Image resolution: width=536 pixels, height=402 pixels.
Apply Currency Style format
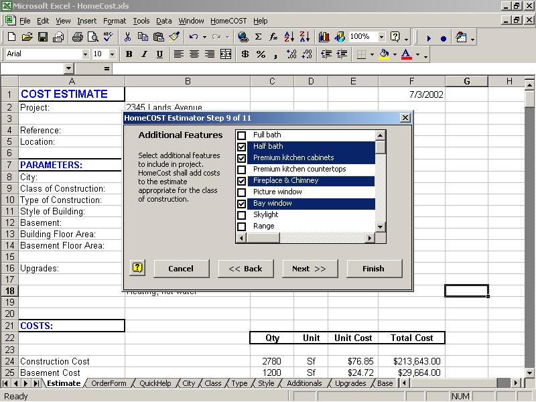coord(245,54)
